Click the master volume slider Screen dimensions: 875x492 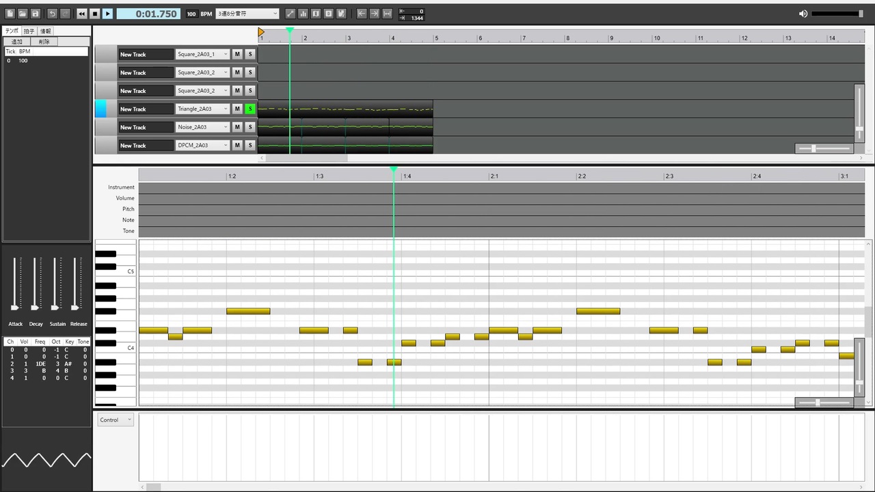[837, 14]
